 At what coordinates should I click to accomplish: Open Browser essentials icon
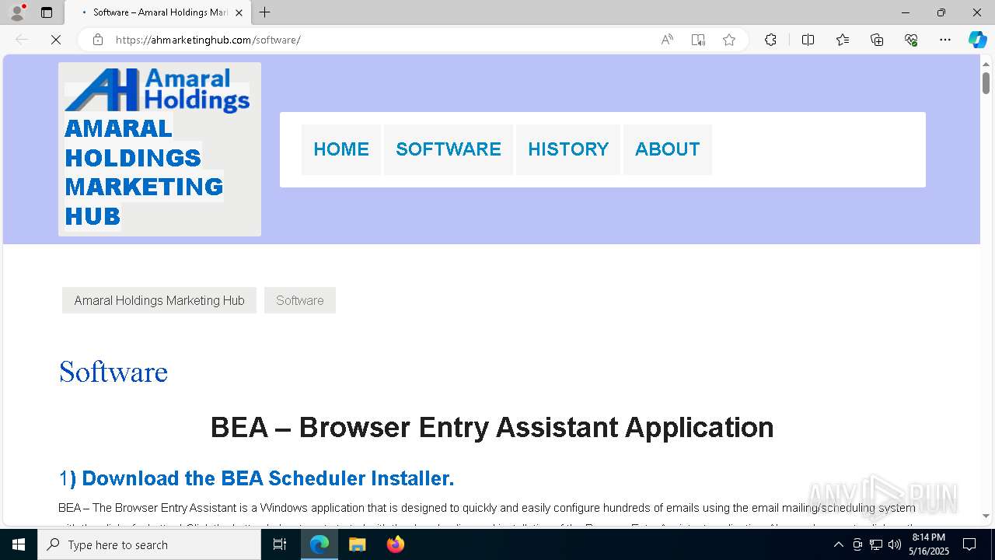click(911, 40)
